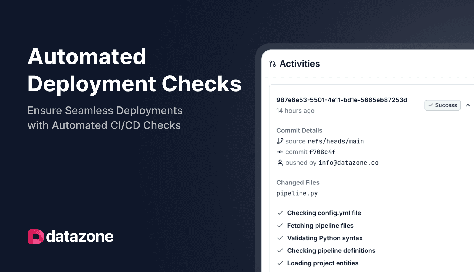
Task: Click checkmark beside Fetching pipeline files
Action: click(x=280, y=226)
